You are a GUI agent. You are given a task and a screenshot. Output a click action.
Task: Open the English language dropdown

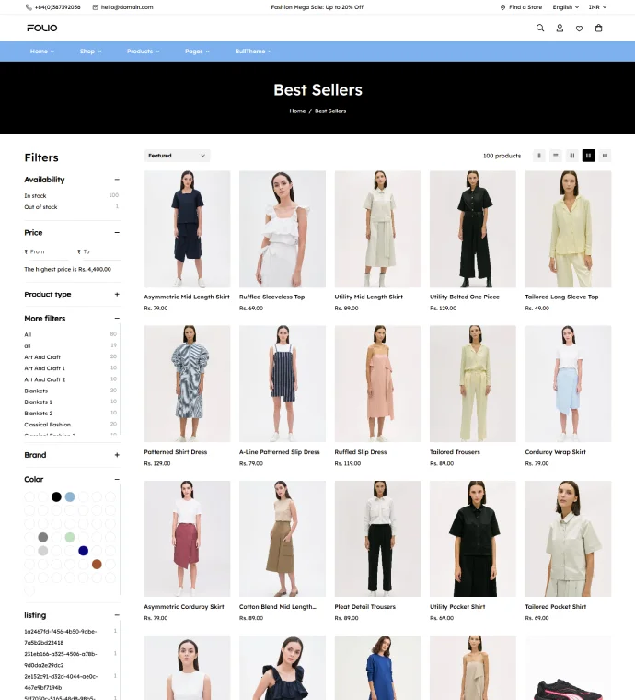565,7
